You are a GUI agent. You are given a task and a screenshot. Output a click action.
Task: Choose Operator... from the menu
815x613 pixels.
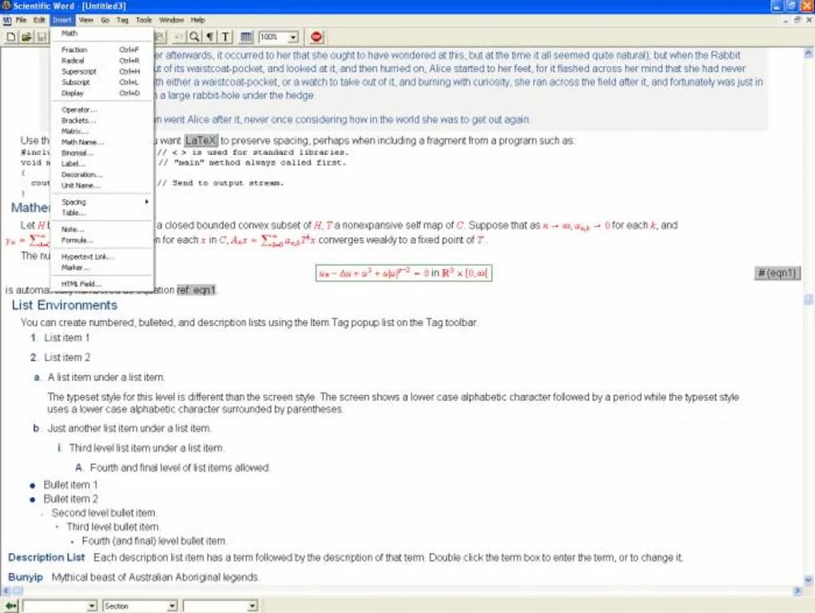102,109
